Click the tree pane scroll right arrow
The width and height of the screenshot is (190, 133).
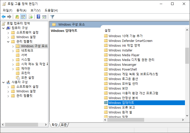click(x=46, y=124)
